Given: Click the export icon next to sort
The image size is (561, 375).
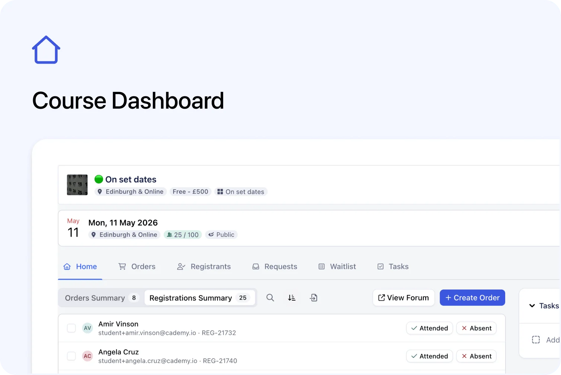Looking at the screenshot, I should tap(314, 298).
